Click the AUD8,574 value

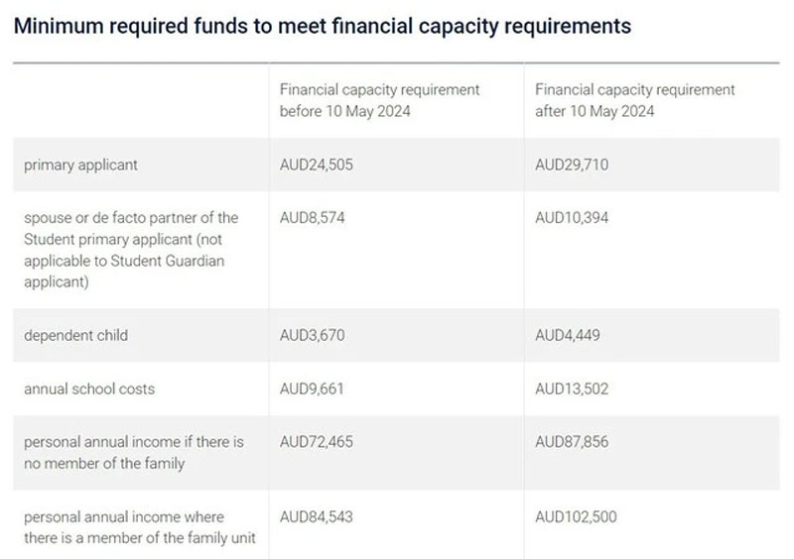click(312, 217)
